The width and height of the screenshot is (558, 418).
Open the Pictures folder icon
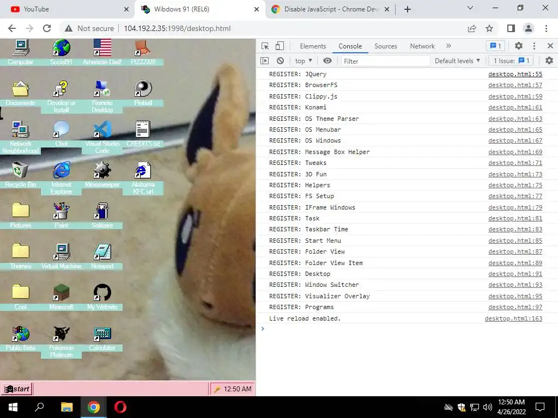21,211
